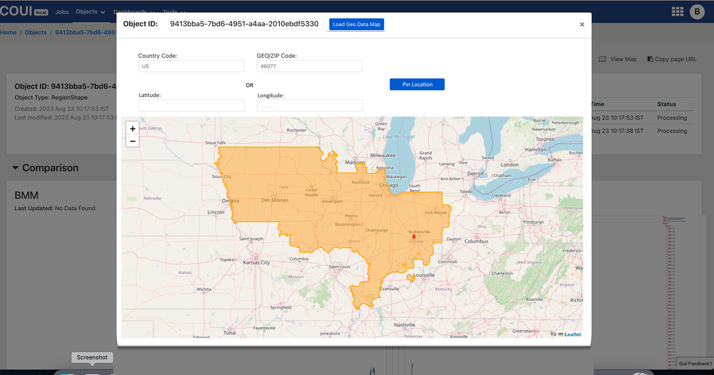Image resolution: width=714 pixels, height=375 pixels.
Task: Zoom out of the map with minus
Action: click(x=133, y=141)
